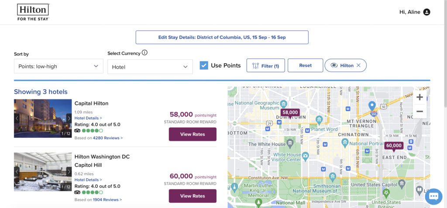Screen dimensions: 447x208
Task: Remove the Hilton brand filter chip
Action: click(x=358, y=65)
